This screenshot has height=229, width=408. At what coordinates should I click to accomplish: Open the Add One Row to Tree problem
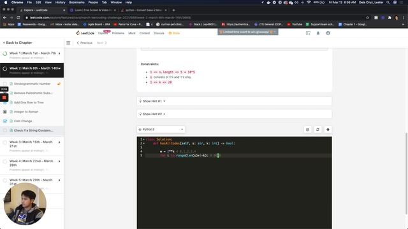pyautogui.click(x=29, y=102)
